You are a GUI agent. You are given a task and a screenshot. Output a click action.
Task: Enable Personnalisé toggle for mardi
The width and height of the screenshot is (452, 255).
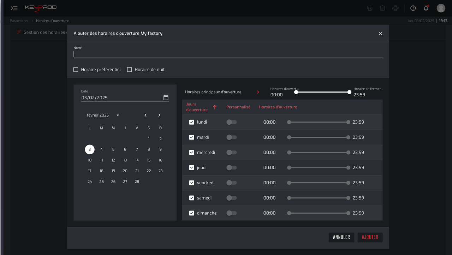click(x=232, y=137)
